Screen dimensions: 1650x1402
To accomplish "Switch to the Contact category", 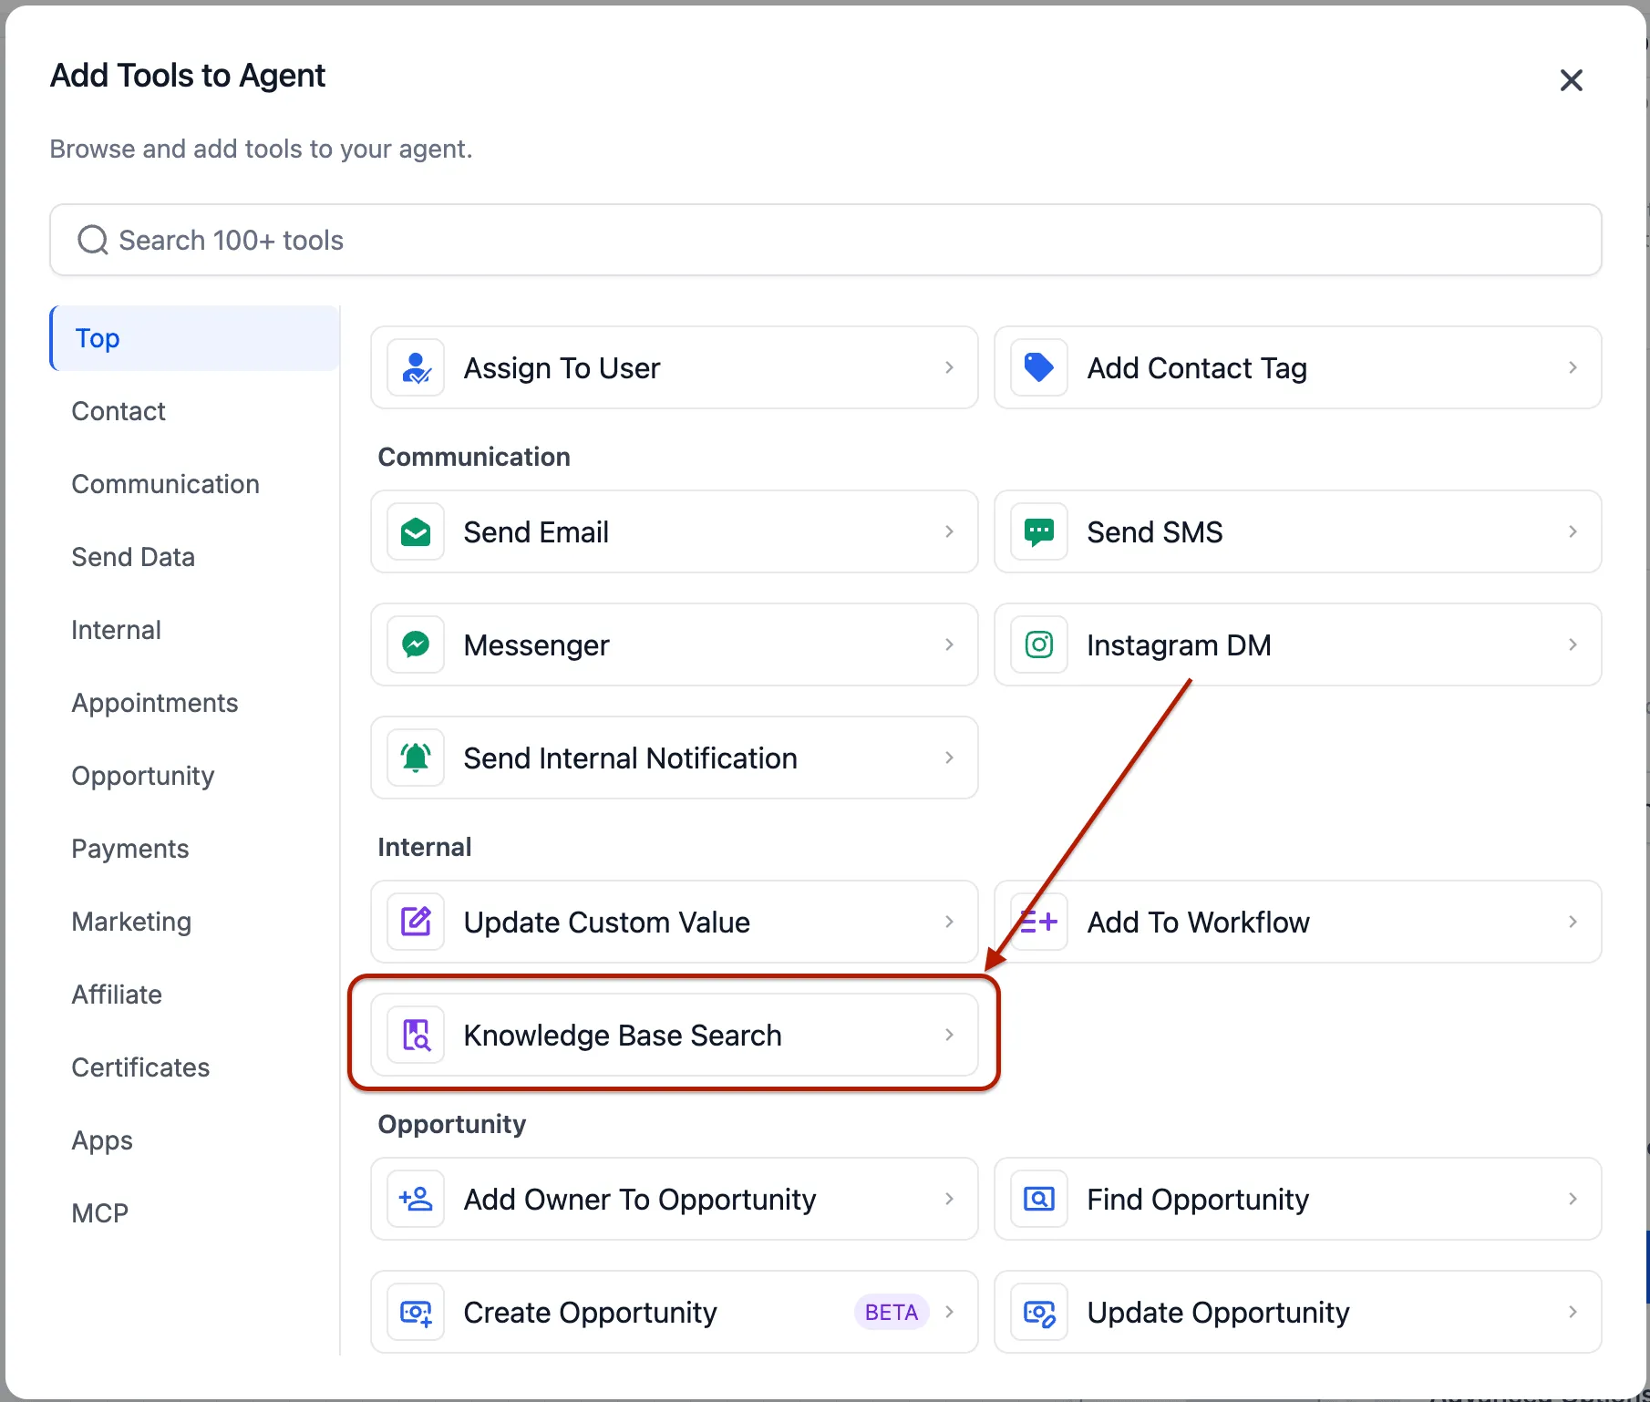I will (195, 411).
